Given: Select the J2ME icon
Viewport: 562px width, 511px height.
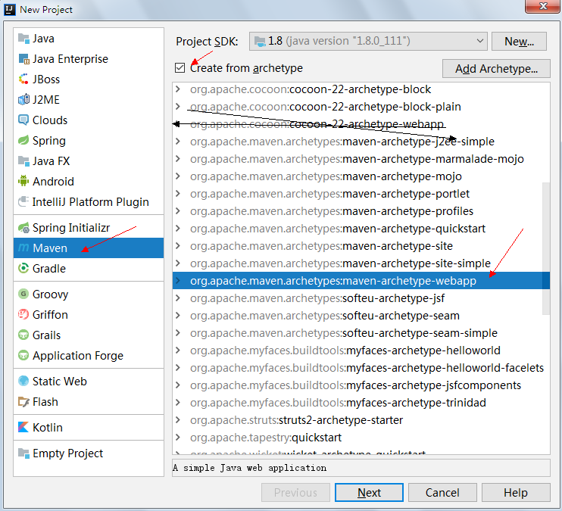Looking at the screenshot, I should click(x=23, y=100).
